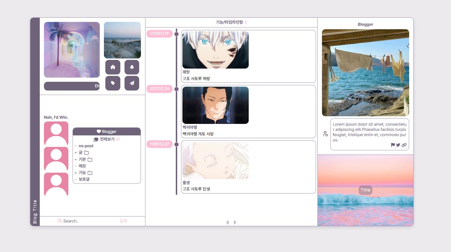This screenshot has height=252, width=451.
Task: Go to next page with right arrow
Action: [235, 222]
